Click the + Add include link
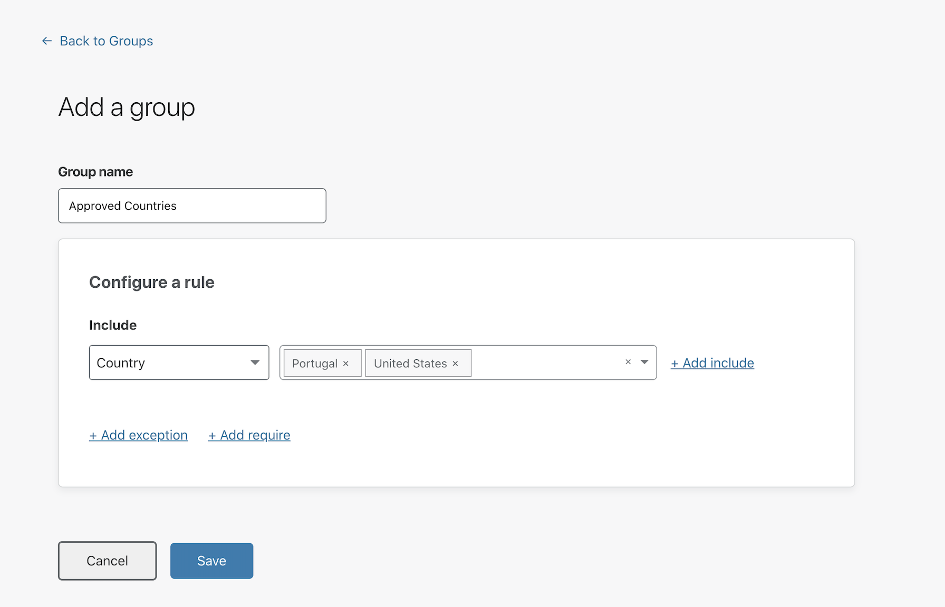 (712, 363)
